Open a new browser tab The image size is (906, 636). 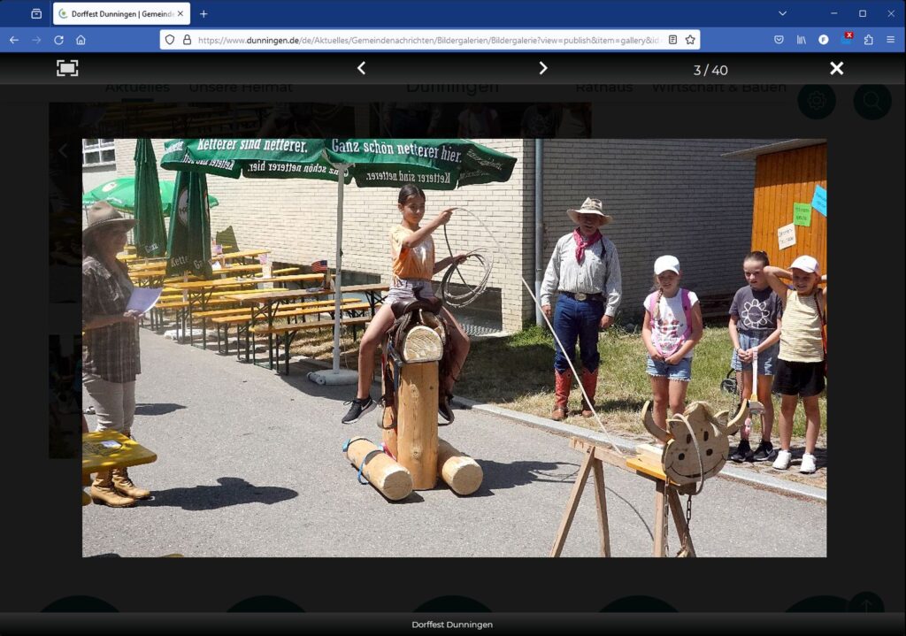point(203,13)
